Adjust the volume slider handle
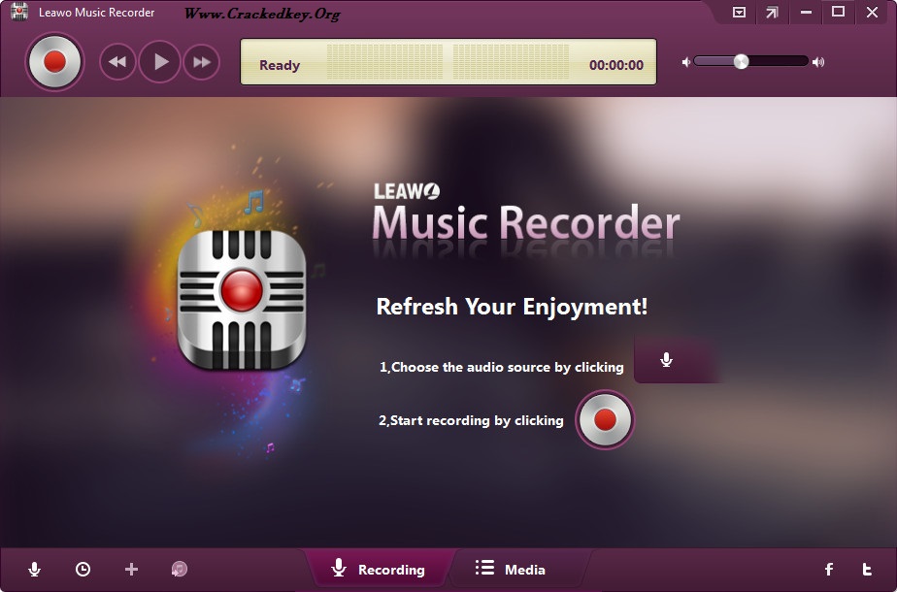This screenshot has height=592, width=897. pos(741,61)
